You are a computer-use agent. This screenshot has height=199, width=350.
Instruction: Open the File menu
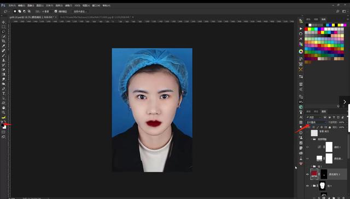pos(12,5)
